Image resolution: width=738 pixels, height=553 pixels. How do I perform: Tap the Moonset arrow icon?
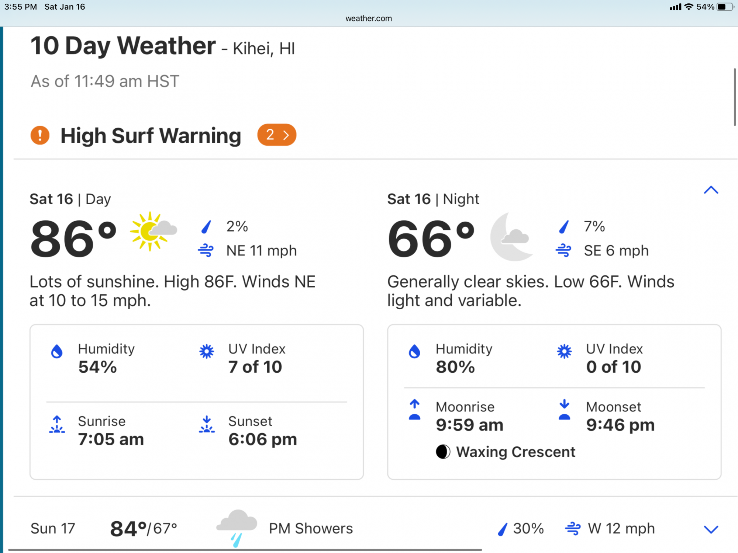(x=564, y=410)
